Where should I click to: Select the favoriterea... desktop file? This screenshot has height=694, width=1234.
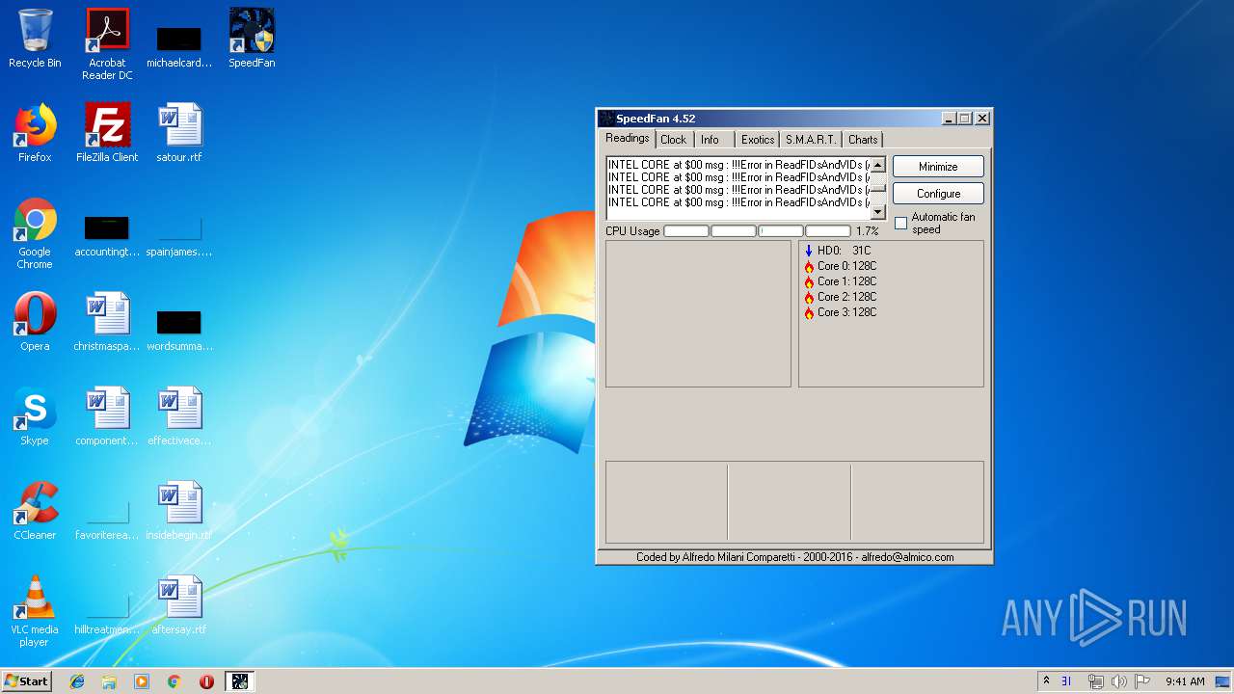click(107, 517)
